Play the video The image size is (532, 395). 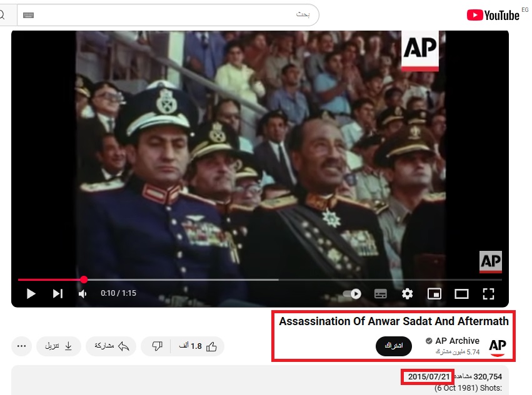tap(31, 294)
